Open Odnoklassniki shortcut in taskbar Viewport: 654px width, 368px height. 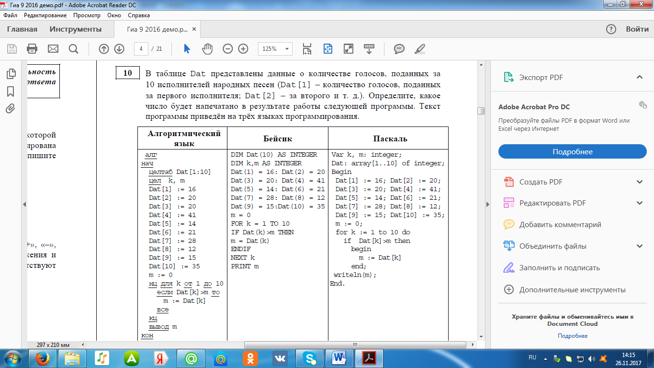click(x=251, y=358)
